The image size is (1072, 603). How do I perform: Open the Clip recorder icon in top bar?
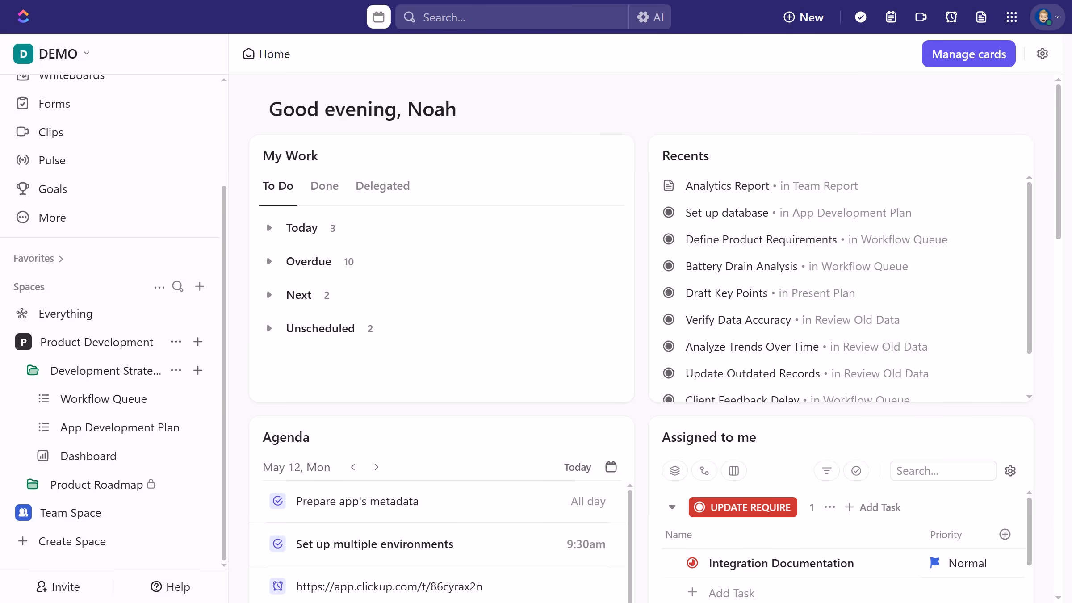coord(921,17)
